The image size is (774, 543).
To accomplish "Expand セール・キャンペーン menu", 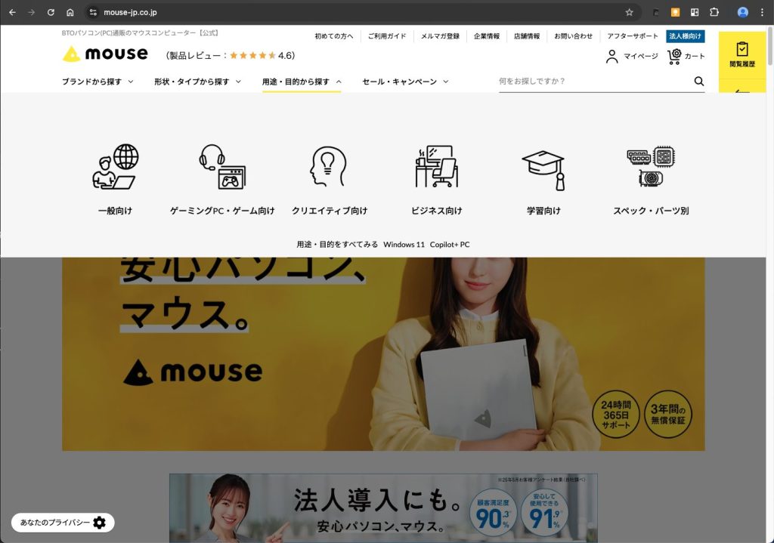I will point(405,82).
